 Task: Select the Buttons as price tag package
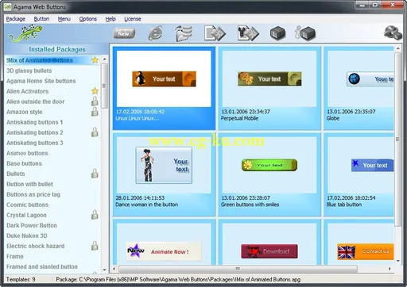tap(52, 194)
